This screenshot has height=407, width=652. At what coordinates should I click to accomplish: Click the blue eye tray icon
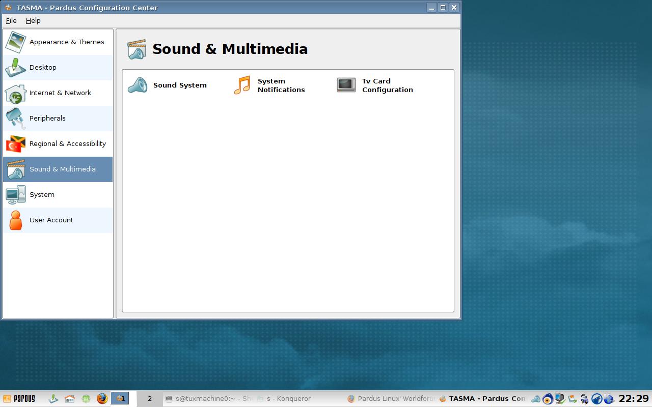pos(548,399)
